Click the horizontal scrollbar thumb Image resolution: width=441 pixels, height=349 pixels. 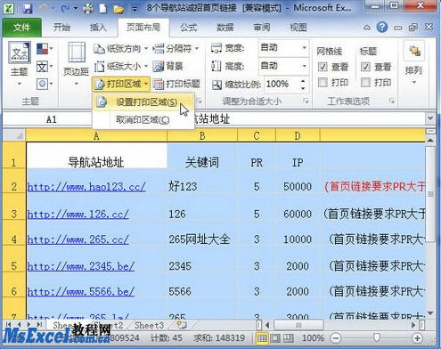[x=298, y=325]
